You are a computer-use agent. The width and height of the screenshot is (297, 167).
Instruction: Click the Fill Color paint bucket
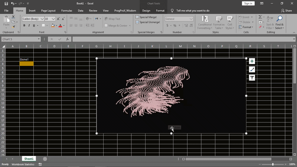53,25
